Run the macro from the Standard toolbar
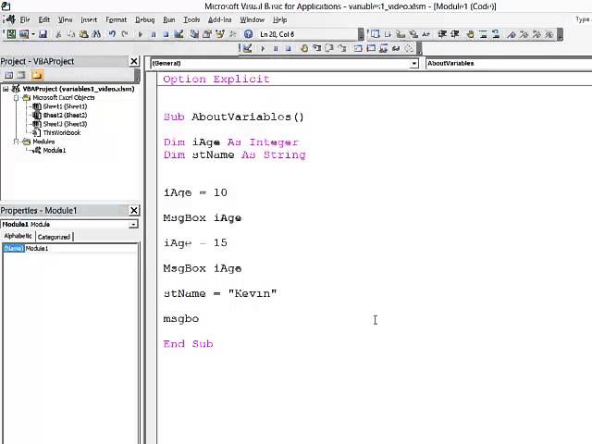The image size is (592, 444). pyautogui.click(x=140, y=34)
